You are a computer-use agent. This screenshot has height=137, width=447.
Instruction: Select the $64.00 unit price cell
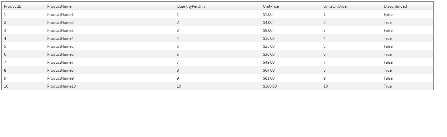(268, 70)
